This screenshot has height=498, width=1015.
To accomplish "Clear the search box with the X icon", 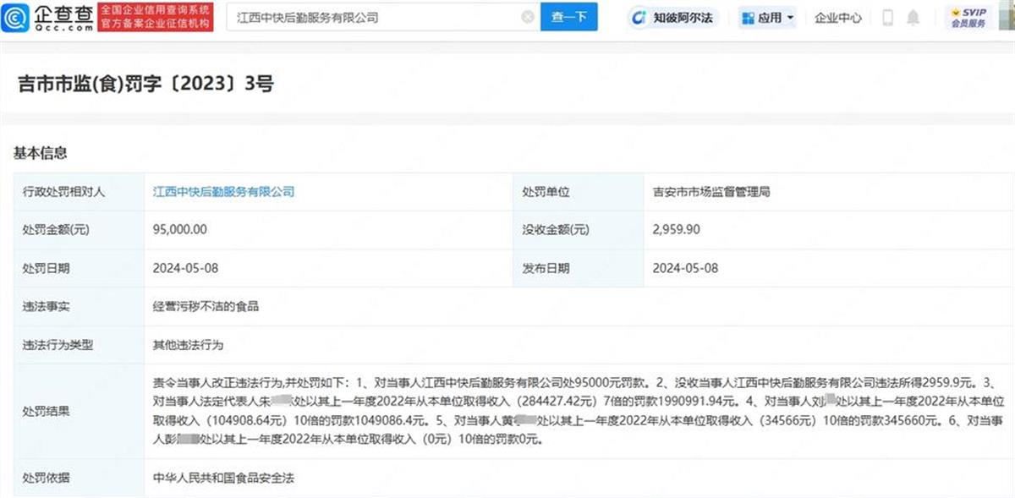I will pyautogui.click(x=527, y=17).
